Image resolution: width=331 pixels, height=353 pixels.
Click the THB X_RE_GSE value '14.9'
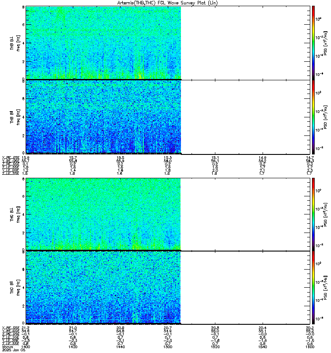pyautogui.click(x=263, y=158)
